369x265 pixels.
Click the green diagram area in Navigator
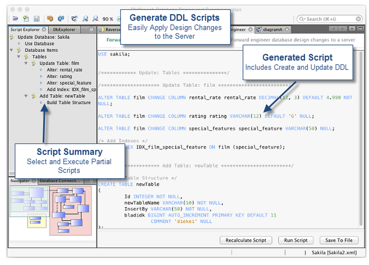click(x=30, y=201)
